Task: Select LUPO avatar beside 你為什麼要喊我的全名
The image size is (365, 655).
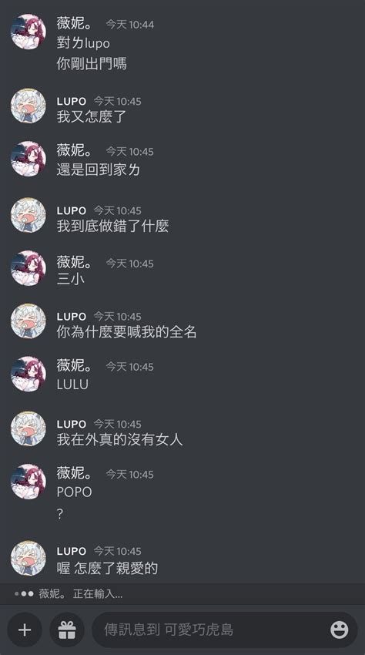Action: pos(28,321)
